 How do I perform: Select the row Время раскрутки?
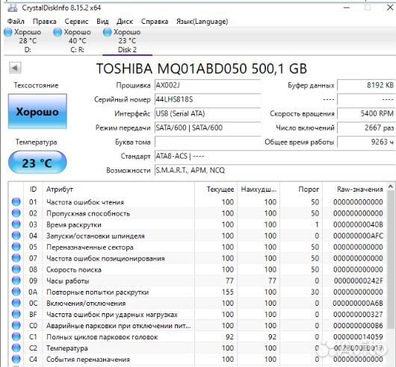pos(197,225)
